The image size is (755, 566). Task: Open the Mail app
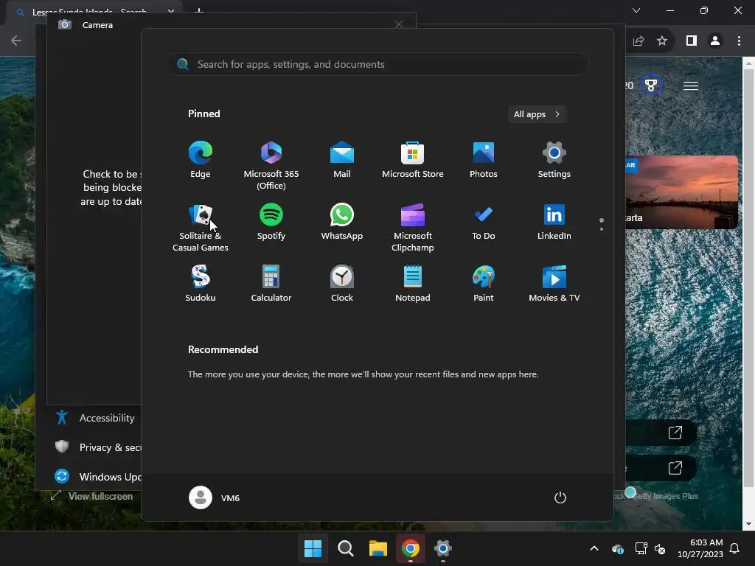coord(342,160)
